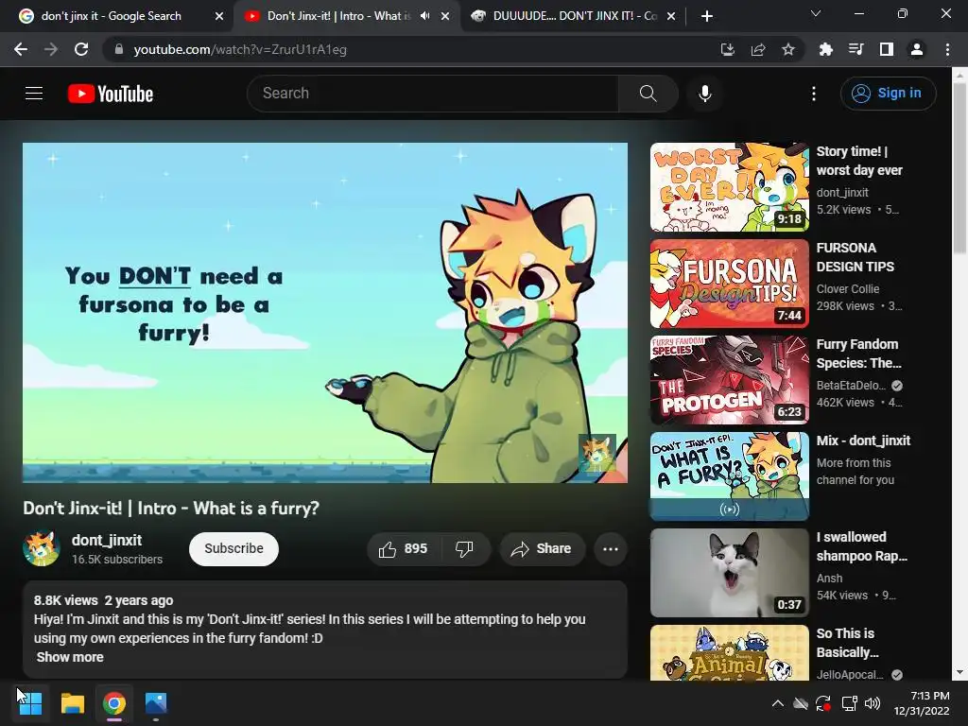Viewport: 968px width, 726px height.
Task: Open the Windows Start menu
Action: pos(30,703)
